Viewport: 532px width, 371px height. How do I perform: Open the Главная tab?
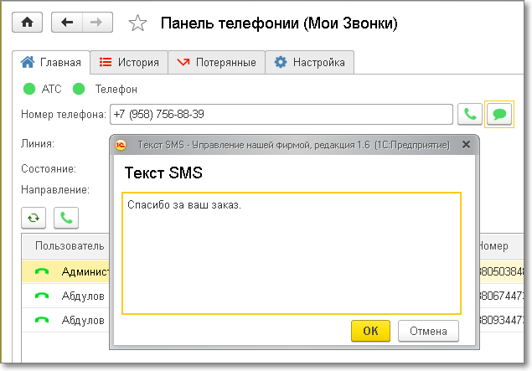click(x=52, y=62)
